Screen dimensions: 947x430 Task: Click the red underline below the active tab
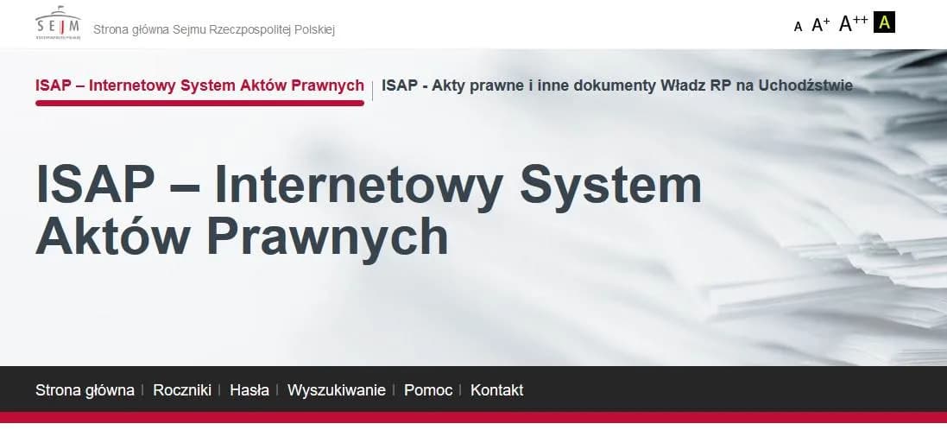(199, 103)
